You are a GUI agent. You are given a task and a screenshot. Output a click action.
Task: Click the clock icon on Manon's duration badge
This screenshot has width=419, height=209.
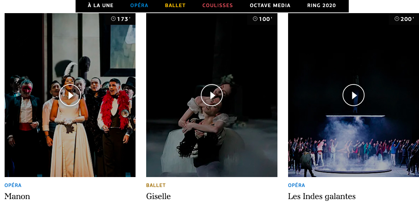click(113, 19)
